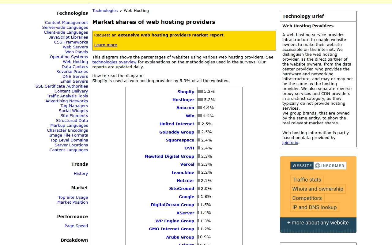View the CSS Frameworks category

[x=71, y=42]
